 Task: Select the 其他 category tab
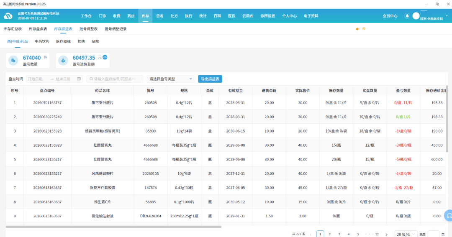point(81,41)
